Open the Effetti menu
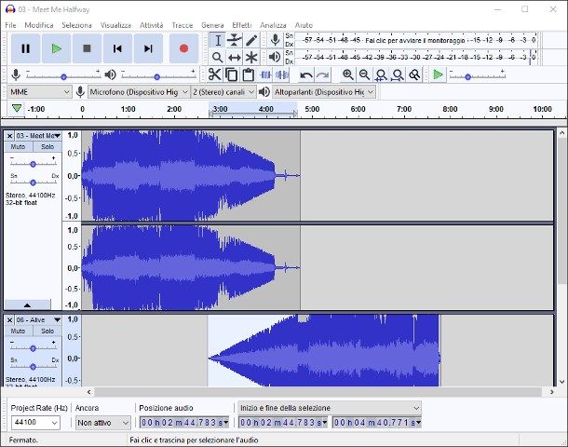The height and width of the screenshot is (447, 568). [242, 25]
